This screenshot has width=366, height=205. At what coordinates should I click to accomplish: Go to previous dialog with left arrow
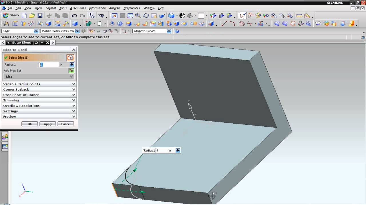tap(3, 43)
